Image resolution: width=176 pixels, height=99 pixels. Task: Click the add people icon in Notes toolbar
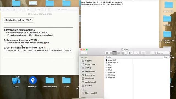coord(38,10)
